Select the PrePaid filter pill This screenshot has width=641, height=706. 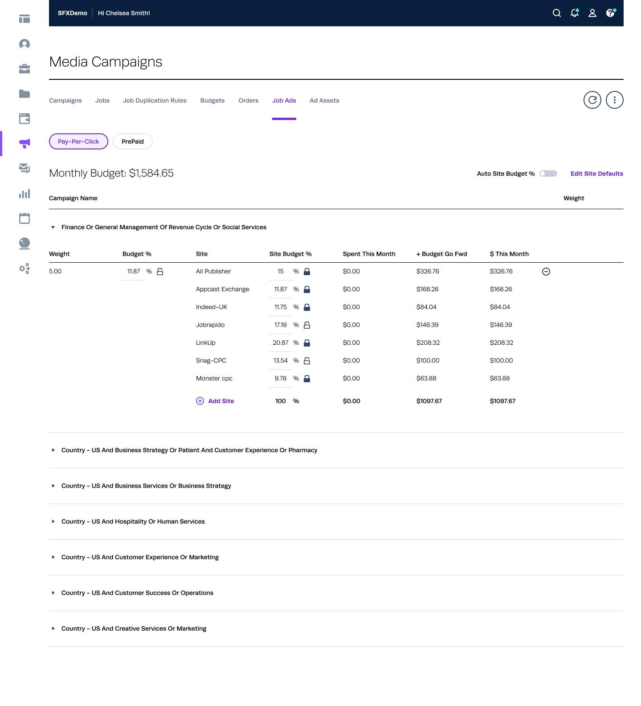coord(132,141)
